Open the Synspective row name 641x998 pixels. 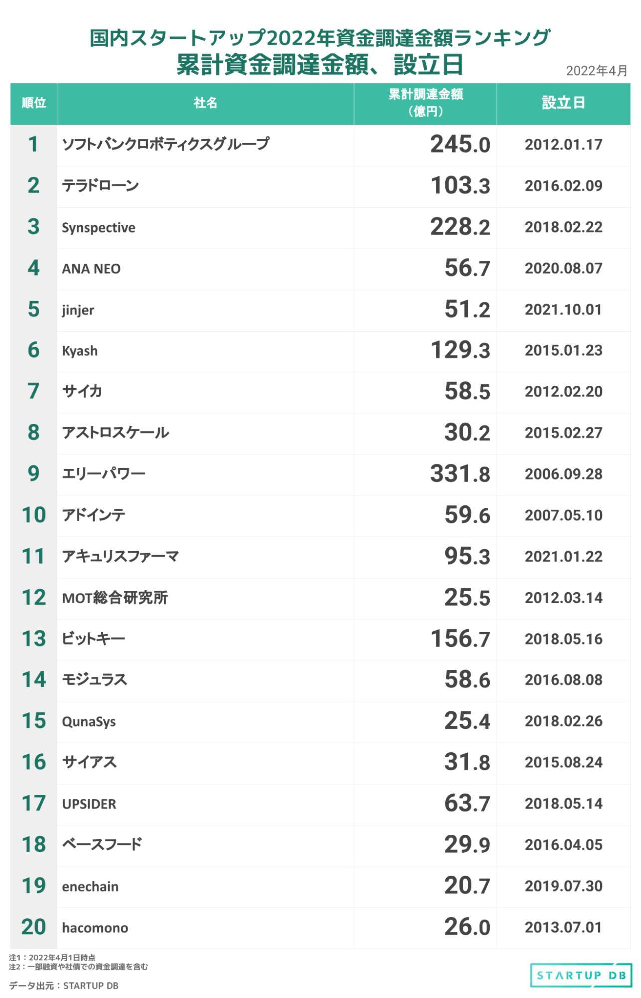pyautogui.click(x=98, y=227)
